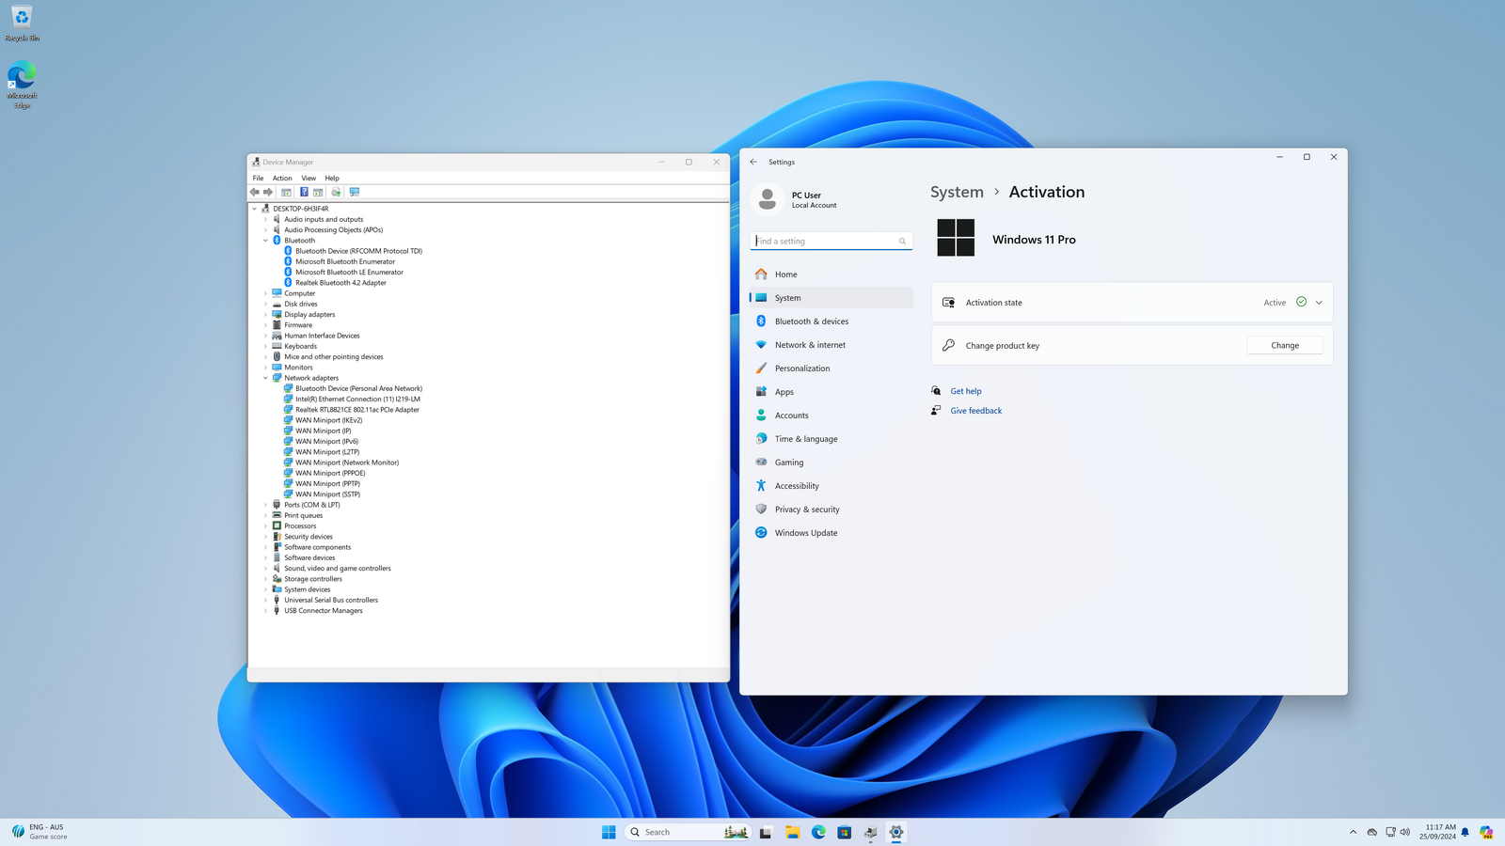Screen dimensions: 1505x846
Task: Show hidden icons chevron in system tray
Action: coord(1353,832)
